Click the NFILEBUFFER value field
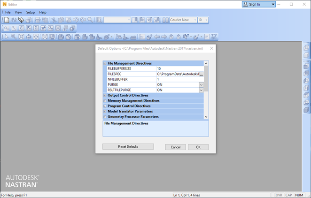 tap(180, 79)
